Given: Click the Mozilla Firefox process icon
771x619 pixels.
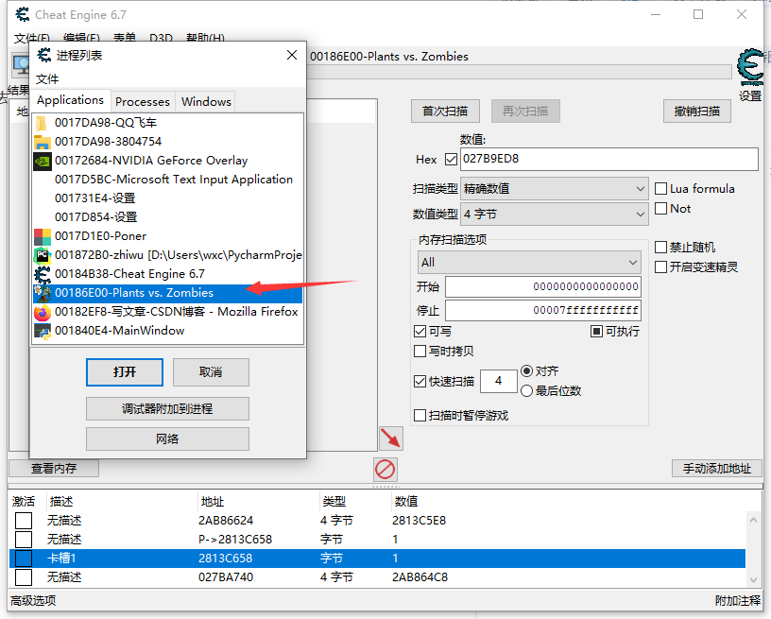Looking at the screenshot, I should tap(43, 312).
